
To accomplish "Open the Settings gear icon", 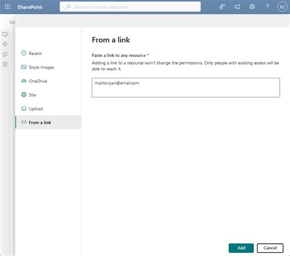I will (252, 7).
